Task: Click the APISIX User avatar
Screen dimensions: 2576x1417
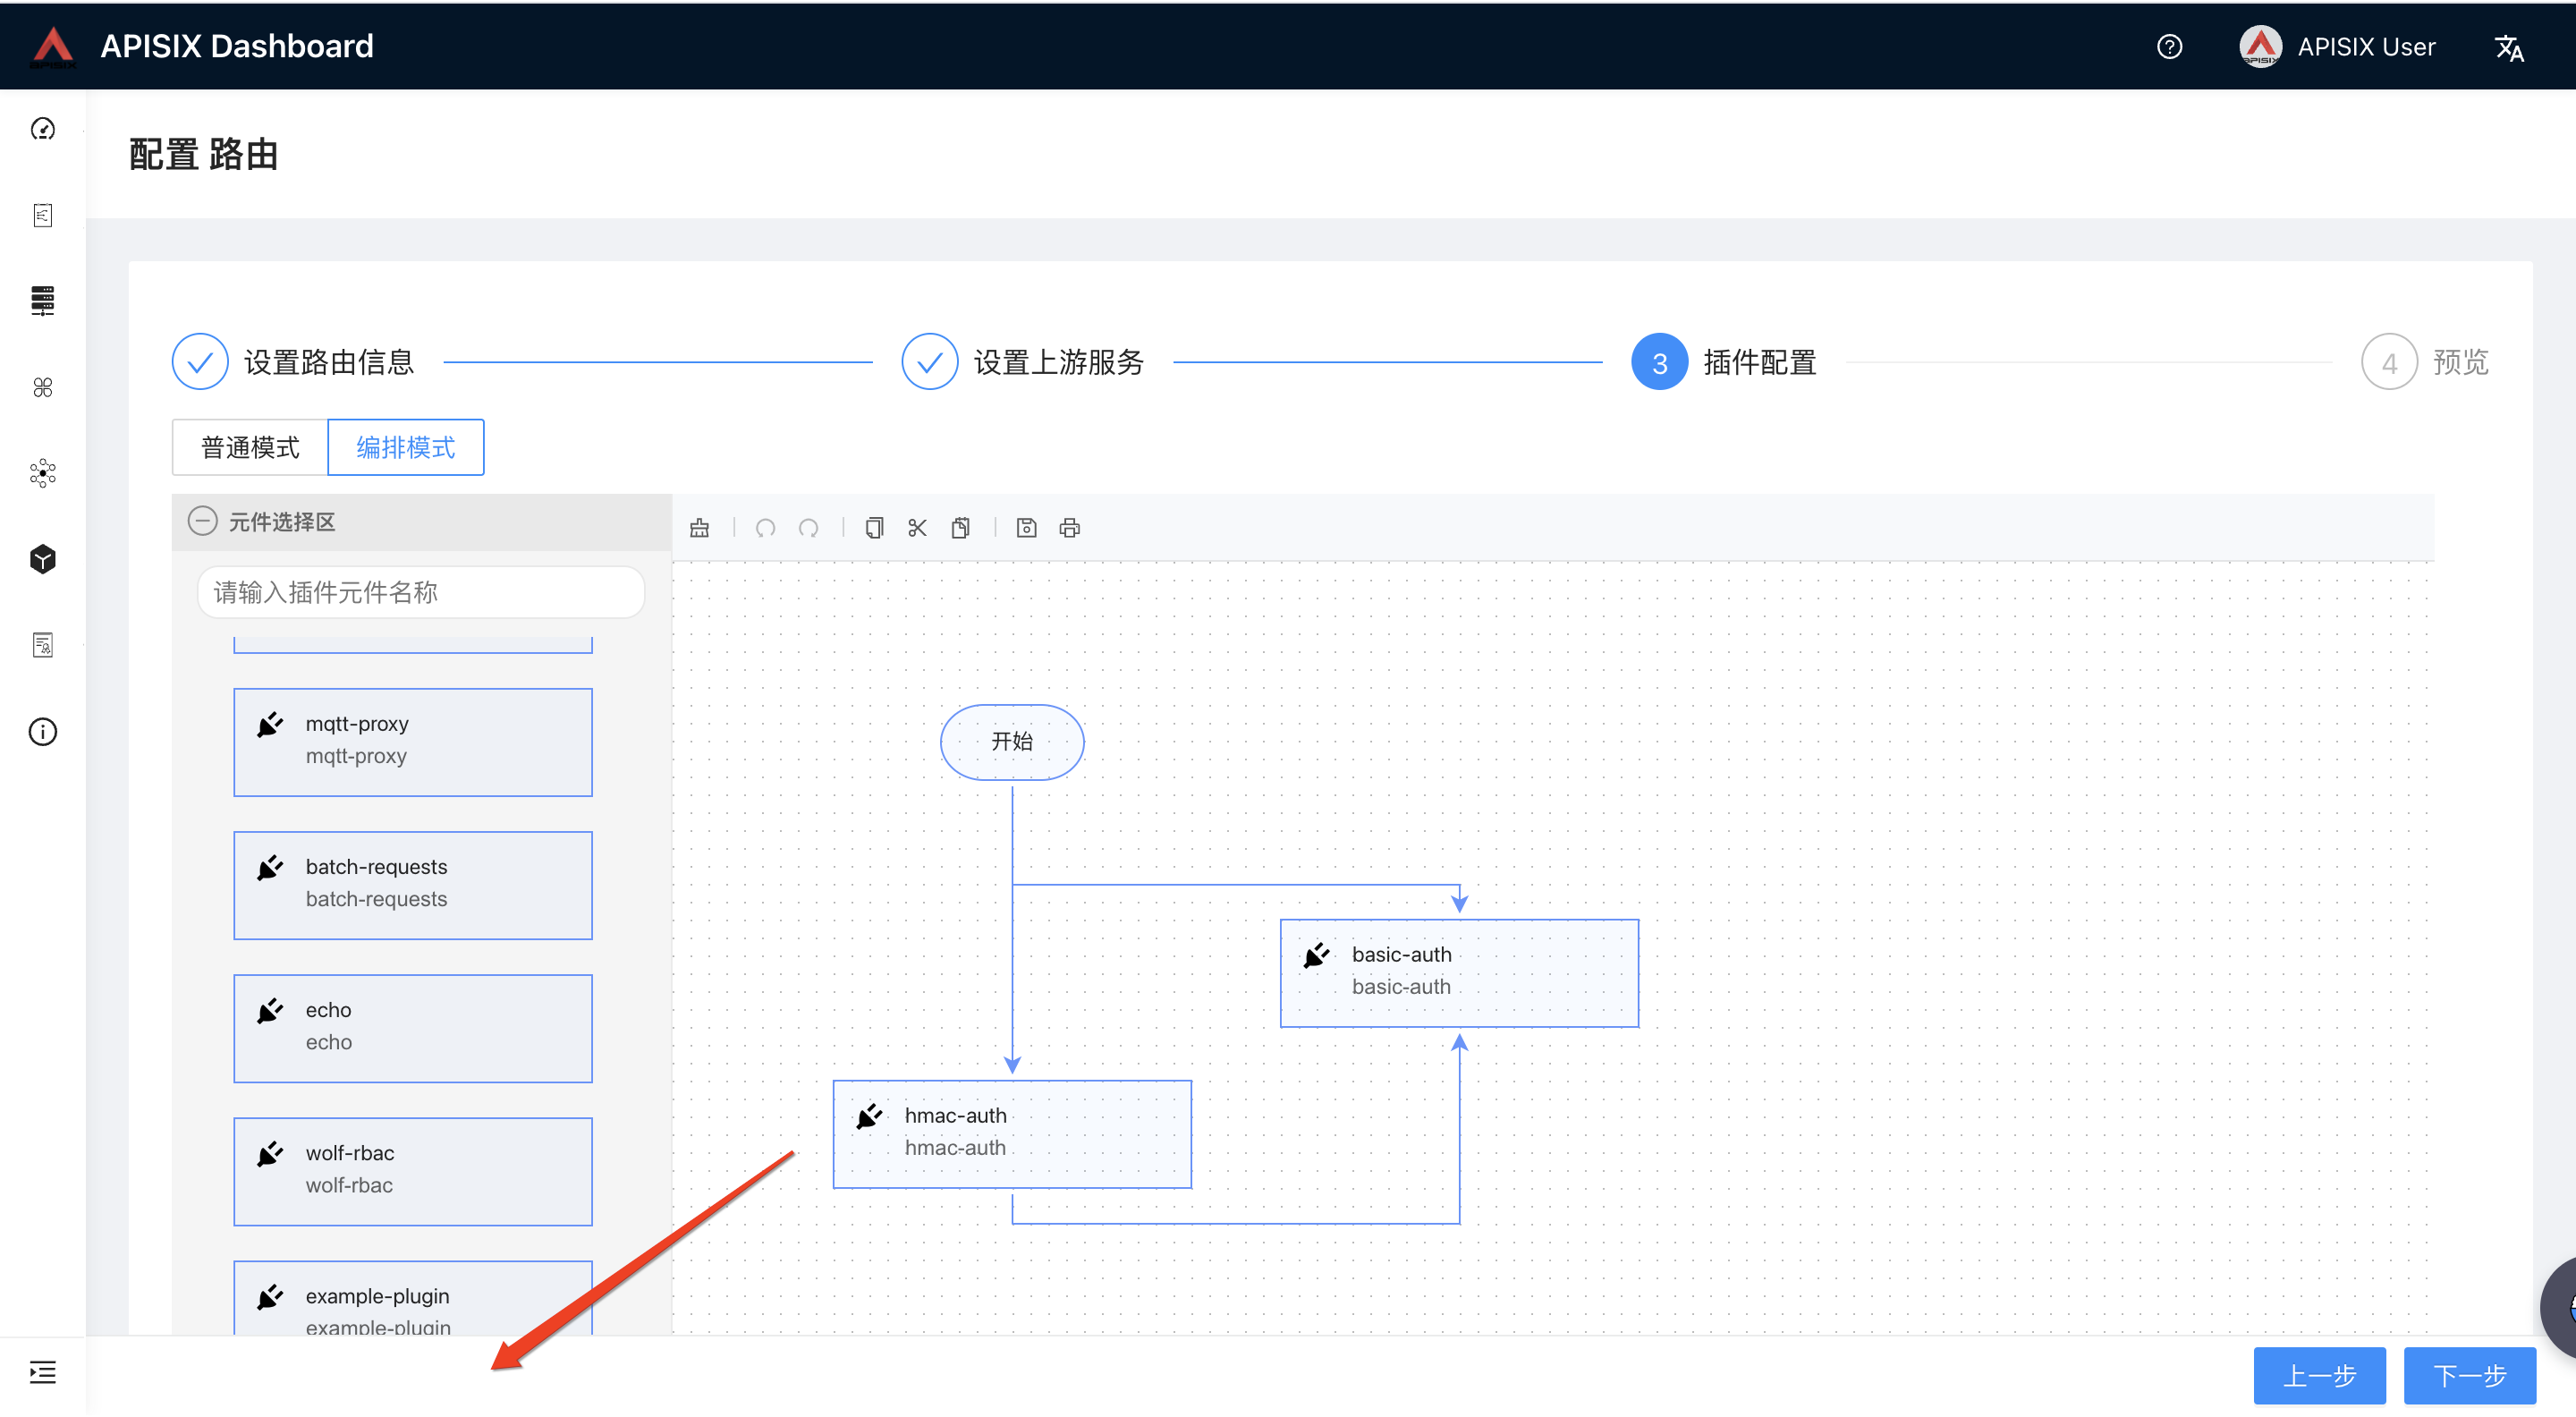Action: (2260, 47)
